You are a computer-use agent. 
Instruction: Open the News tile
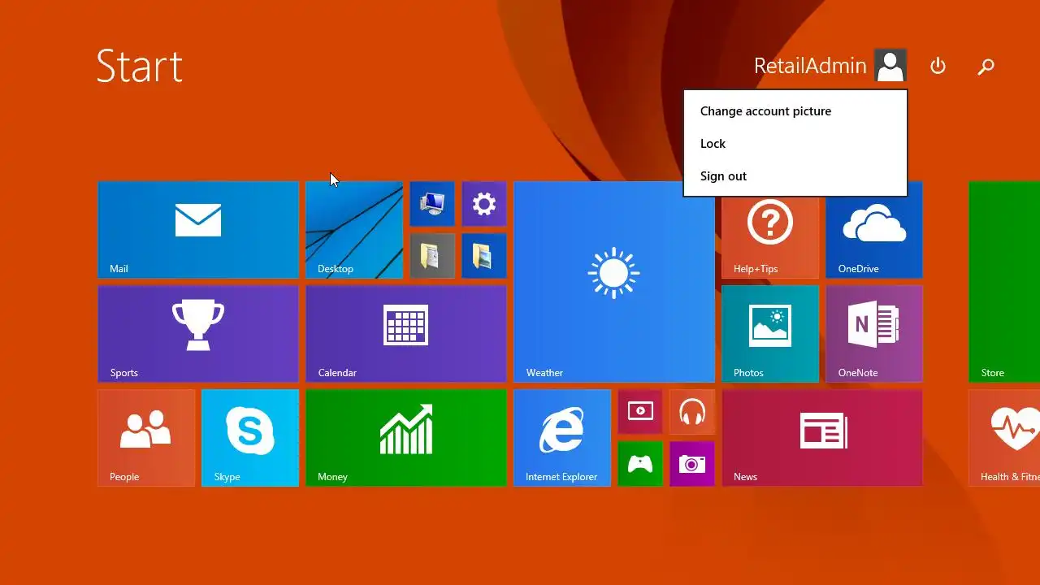(x=822, y=438)
